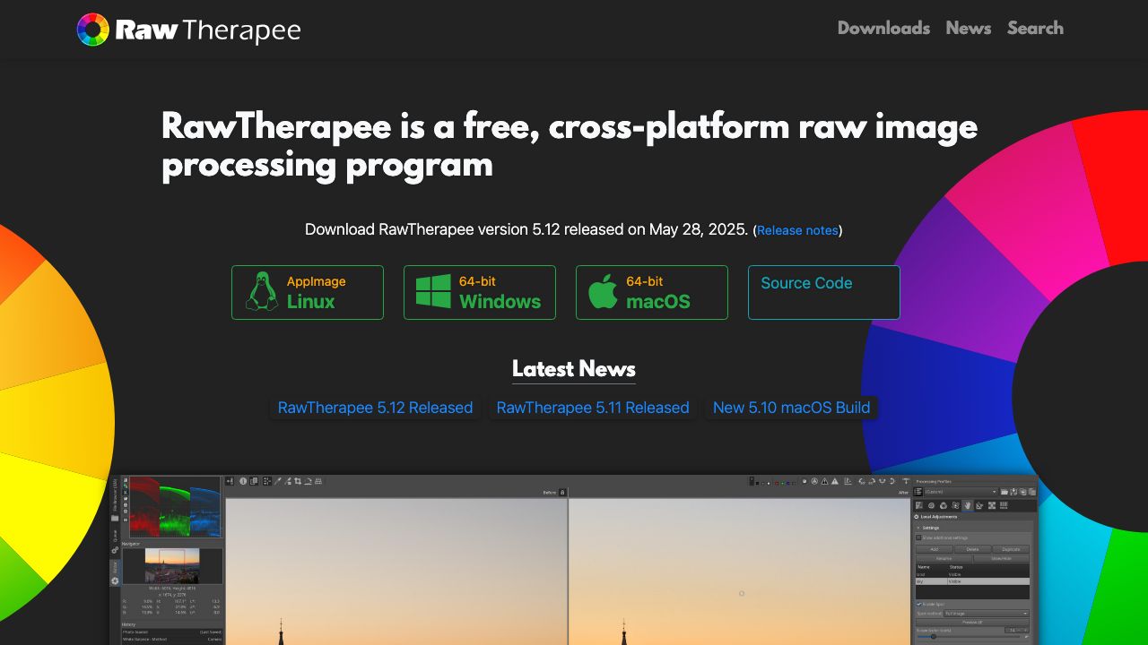1148x645 pixels.
Task: Read the RawTherapee 5.12 Released news
Action: 375,408
